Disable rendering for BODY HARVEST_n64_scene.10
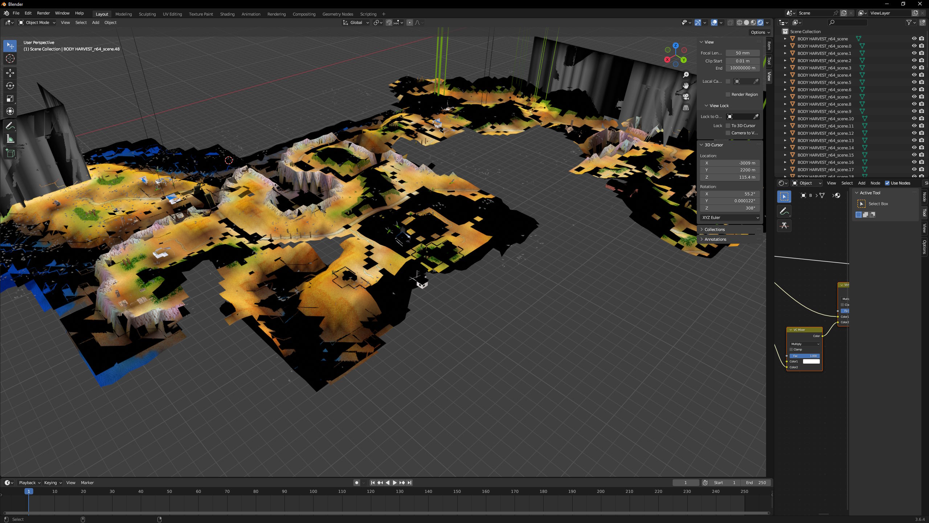929x523 pixels. [x=922, y=119]
